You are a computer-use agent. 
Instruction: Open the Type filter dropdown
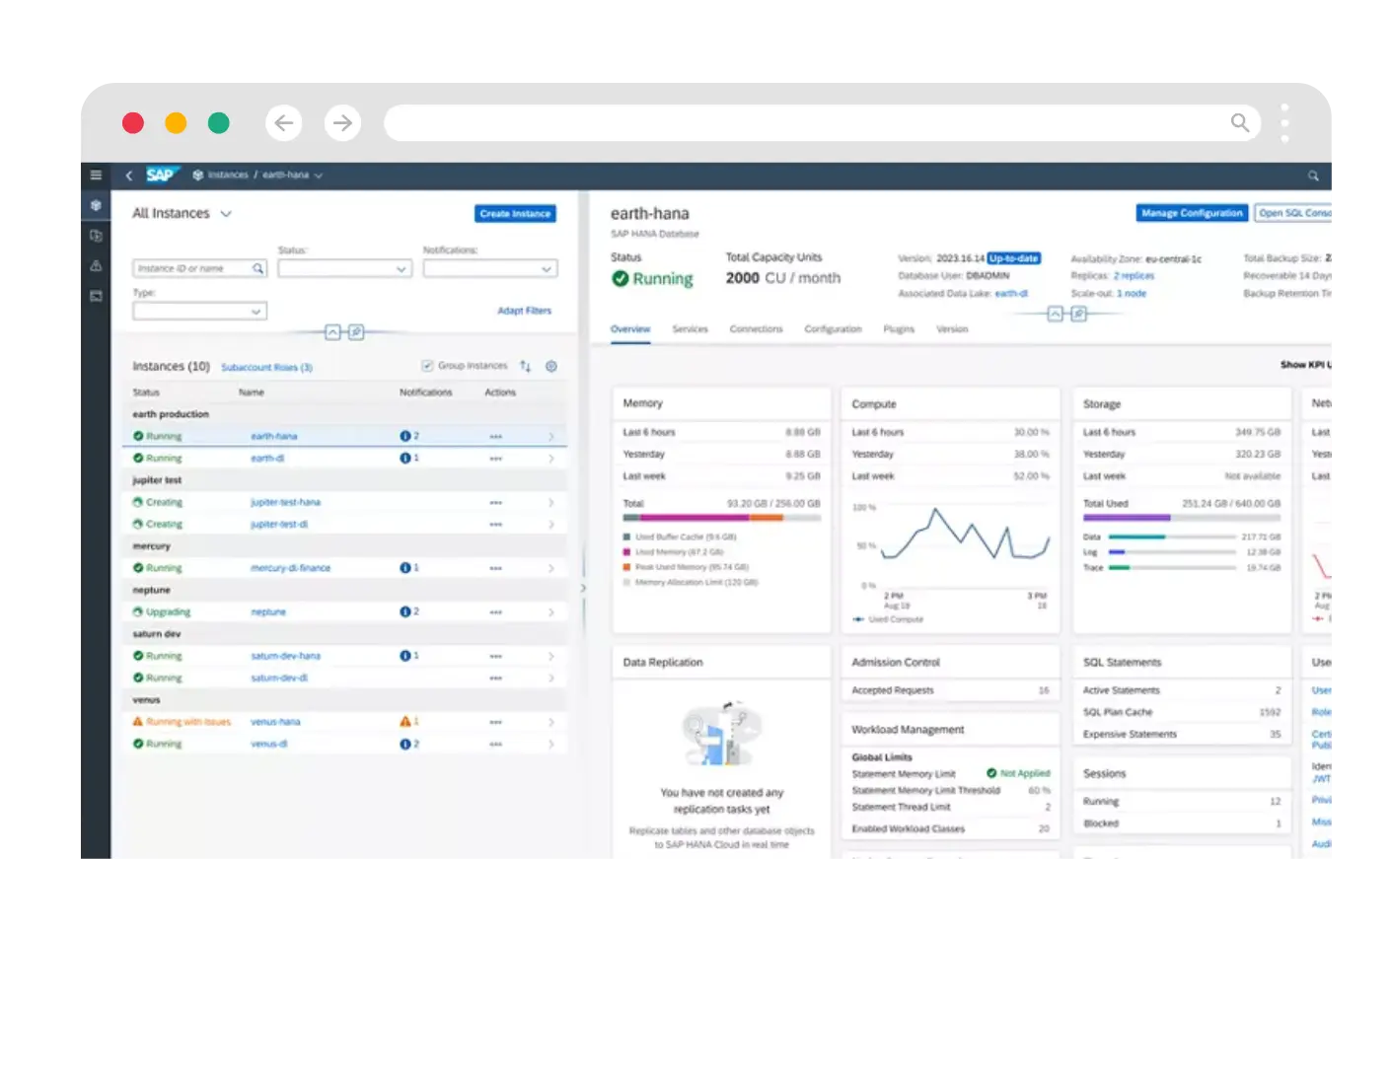199,312
